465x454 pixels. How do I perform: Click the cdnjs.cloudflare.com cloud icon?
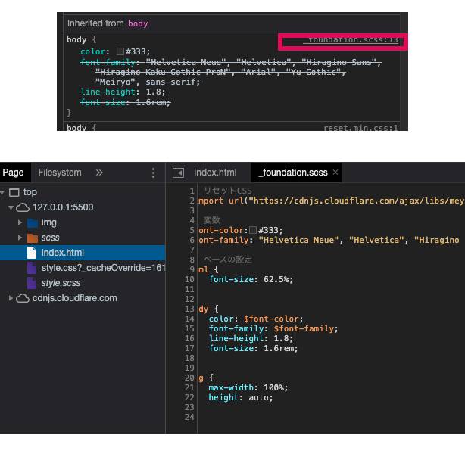(23, 298)
